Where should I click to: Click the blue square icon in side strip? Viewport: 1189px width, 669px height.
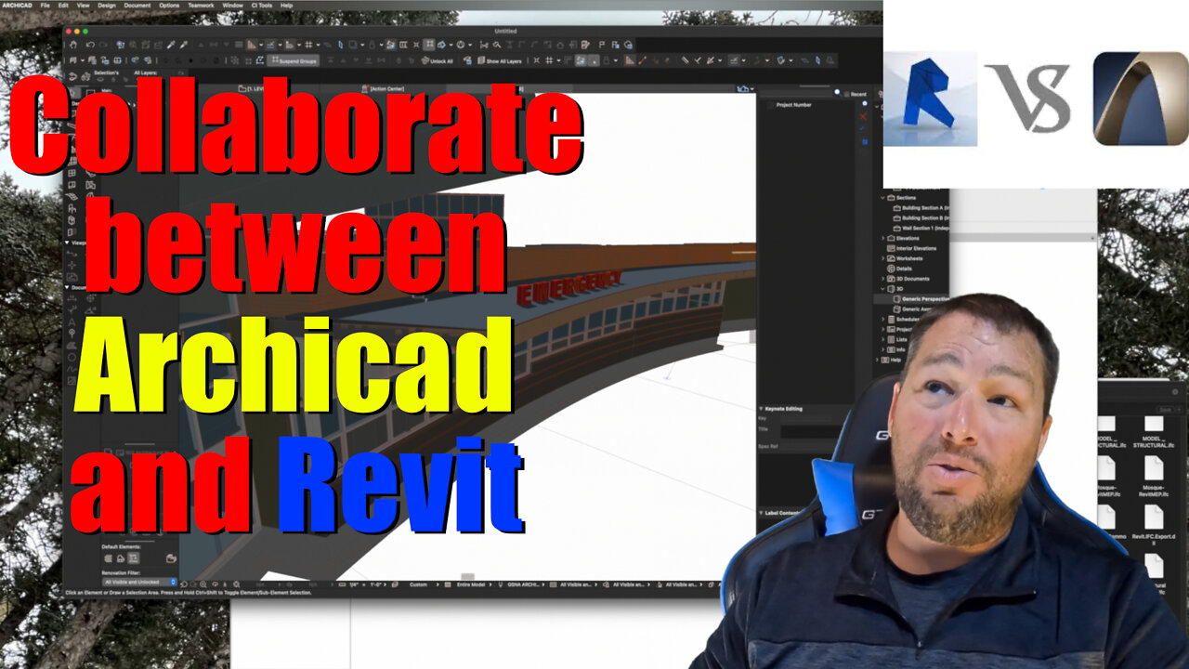[x=864, y=142]
